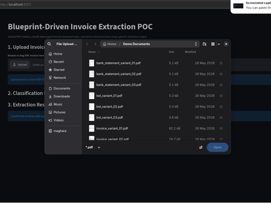
Task: Open Recent in the sidebar
Action: point(63,62)
